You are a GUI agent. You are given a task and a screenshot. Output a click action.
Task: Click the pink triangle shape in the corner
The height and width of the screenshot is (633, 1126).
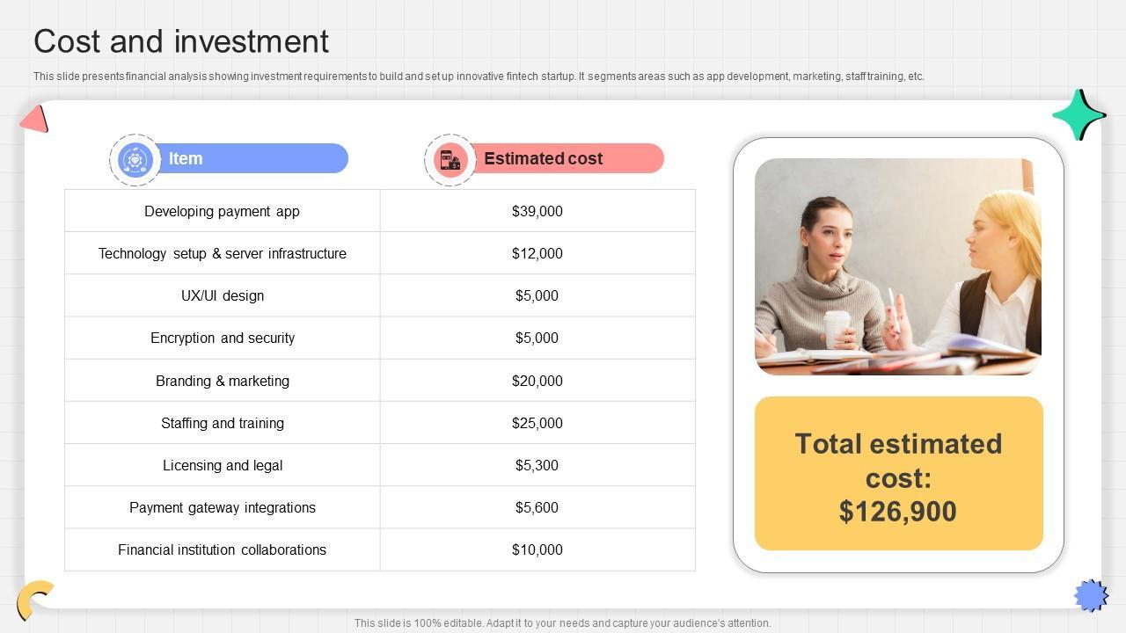35,120
